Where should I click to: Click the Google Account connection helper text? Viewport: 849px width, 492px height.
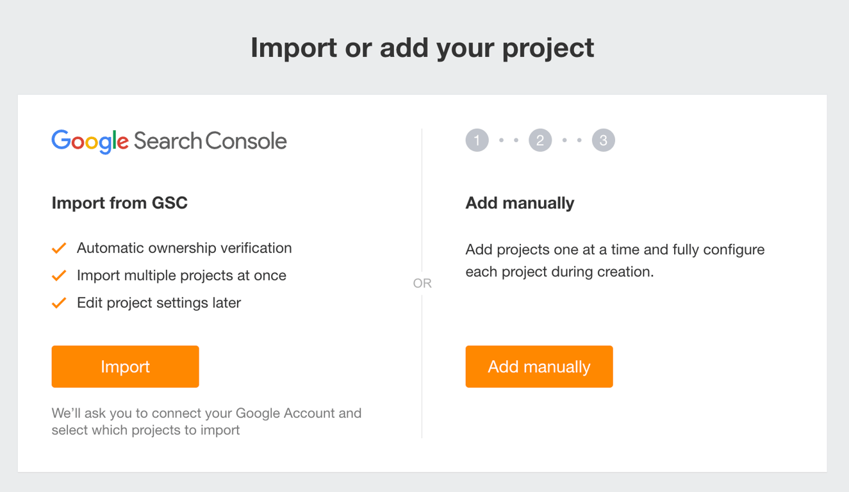click(206, 422)
